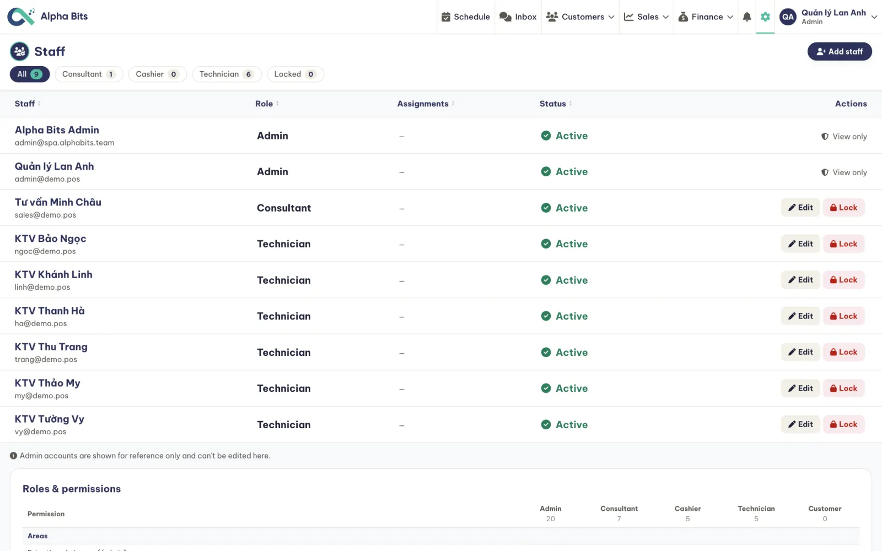Click the people icon beside Customers
Viewport: 882px width, 551px height.
point(552,17)
